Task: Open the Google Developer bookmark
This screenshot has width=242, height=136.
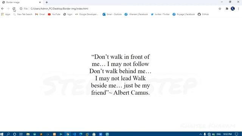Action: tap(87, 14)
